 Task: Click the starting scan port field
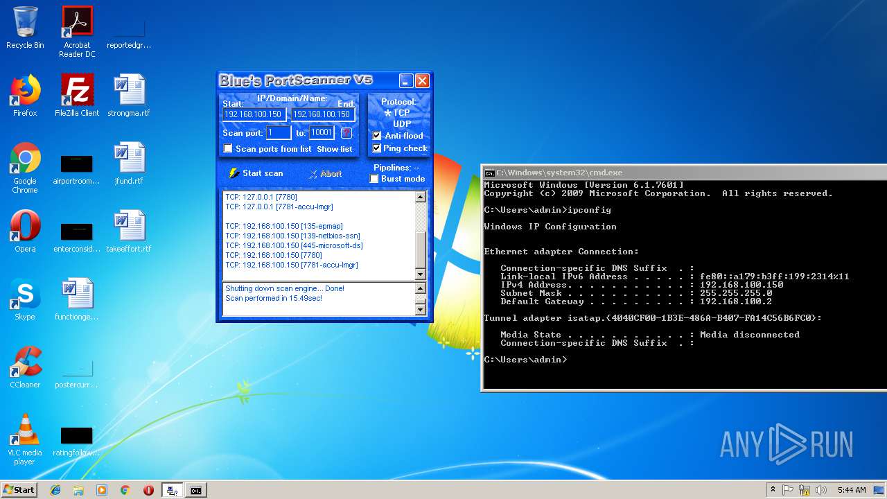pos(279,132)
